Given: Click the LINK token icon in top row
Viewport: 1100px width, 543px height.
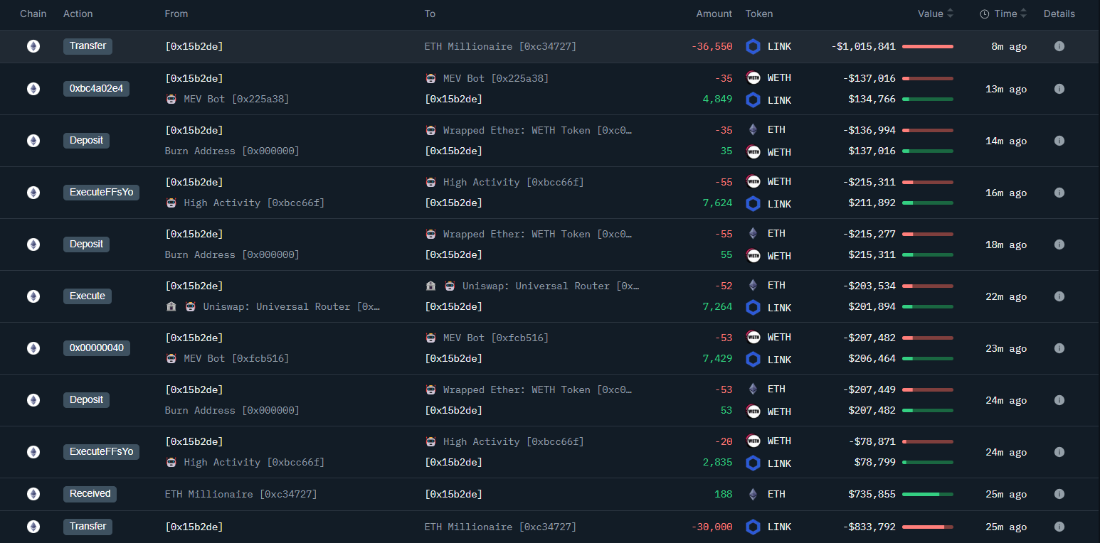Looking at the screenshot, I should 753,46.
